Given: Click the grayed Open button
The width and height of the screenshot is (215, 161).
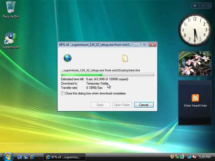Looking at the screenshot, I should [100, 105].
